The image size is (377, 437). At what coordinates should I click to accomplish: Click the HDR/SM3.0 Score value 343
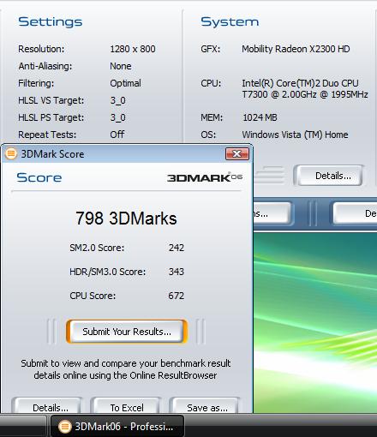tap(177, 272)
